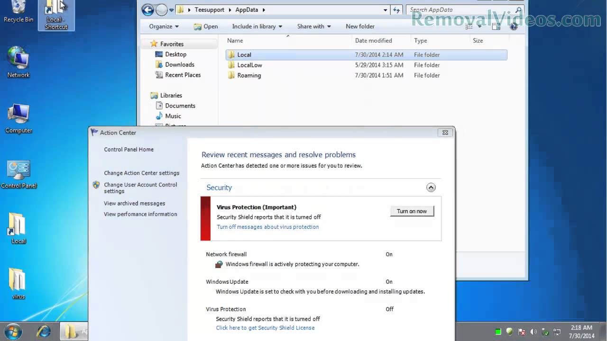Image resolution: width=607 pixels, height=341 pixels.
Task: Select the Computer desktop icon
Action: (x=18, y=118)
